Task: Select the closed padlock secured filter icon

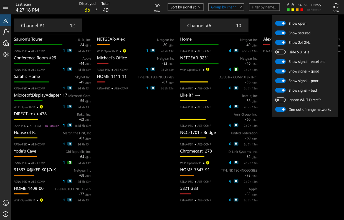Action: 292,5
